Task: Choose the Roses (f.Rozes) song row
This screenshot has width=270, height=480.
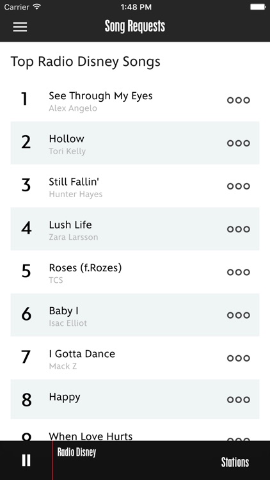Action: [x=135, y=272]
